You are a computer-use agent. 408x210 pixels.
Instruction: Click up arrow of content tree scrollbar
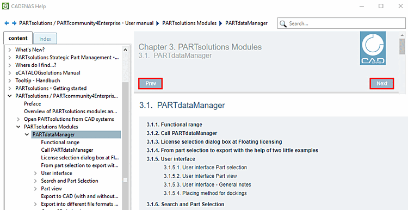(126, 50)
